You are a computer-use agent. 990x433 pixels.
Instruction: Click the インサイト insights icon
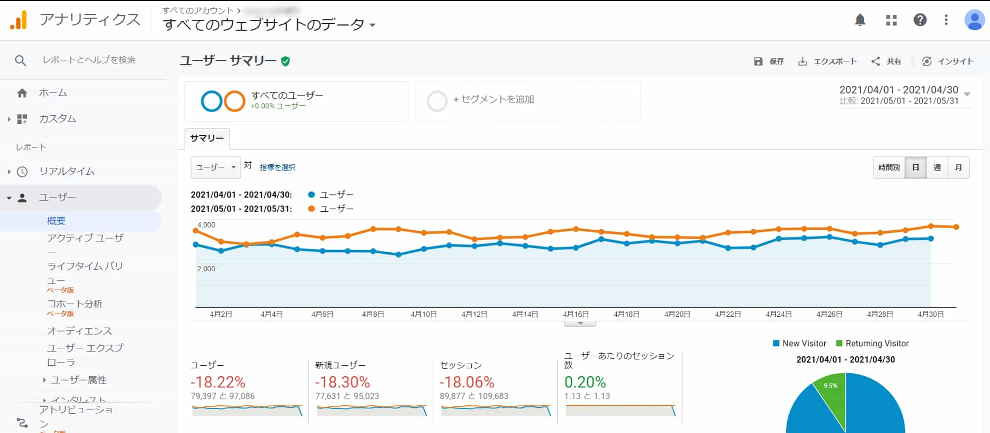point(927,61)
